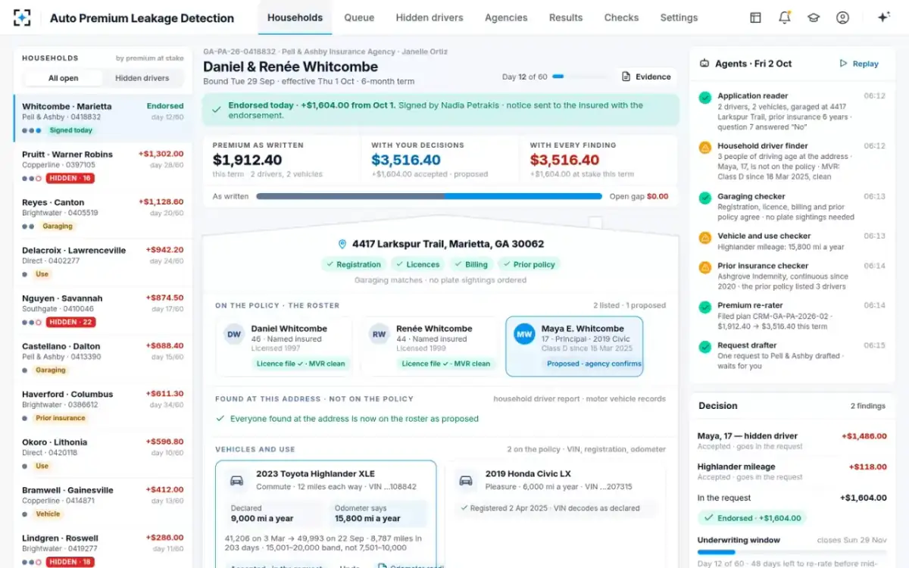Click Vehicle and use checker warning icon
The width and height of the screenshot is (909, 568).
[704, 237]
